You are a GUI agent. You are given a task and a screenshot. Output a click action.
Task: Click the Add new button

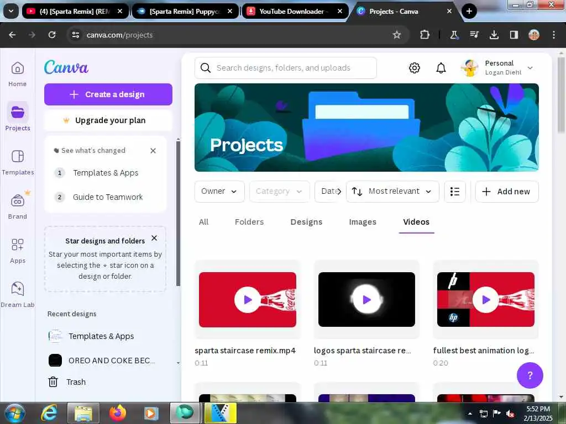coord(507,192)
